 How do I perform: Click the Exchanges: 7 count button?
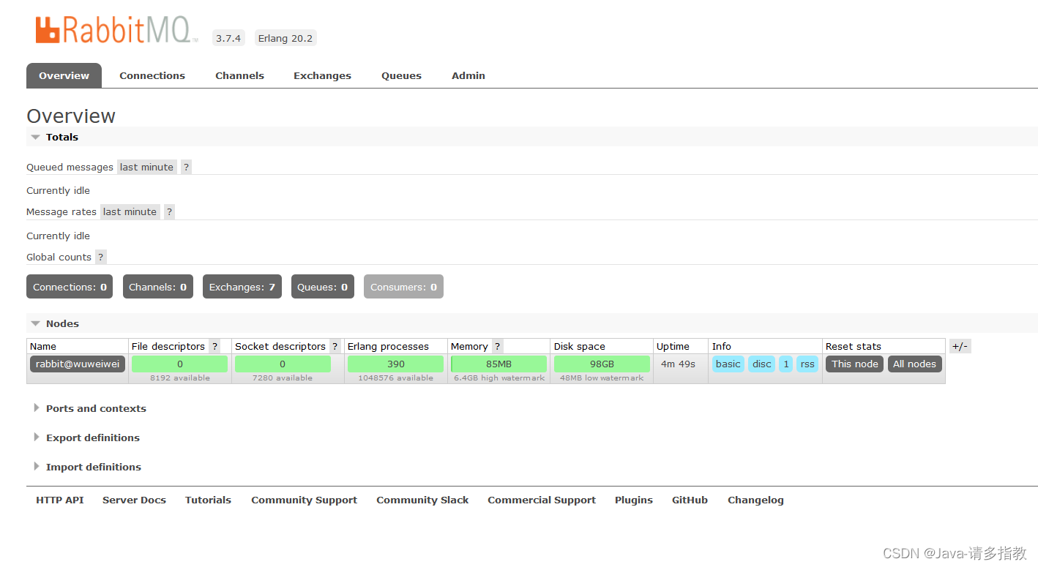tap(242, 287)
